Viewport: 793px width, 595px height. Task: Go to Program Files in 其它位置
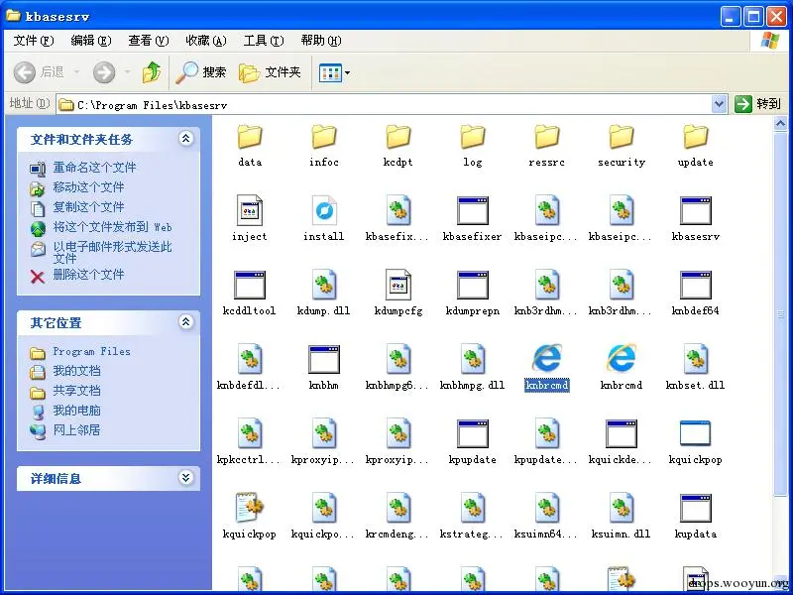[x=91, y=352]
